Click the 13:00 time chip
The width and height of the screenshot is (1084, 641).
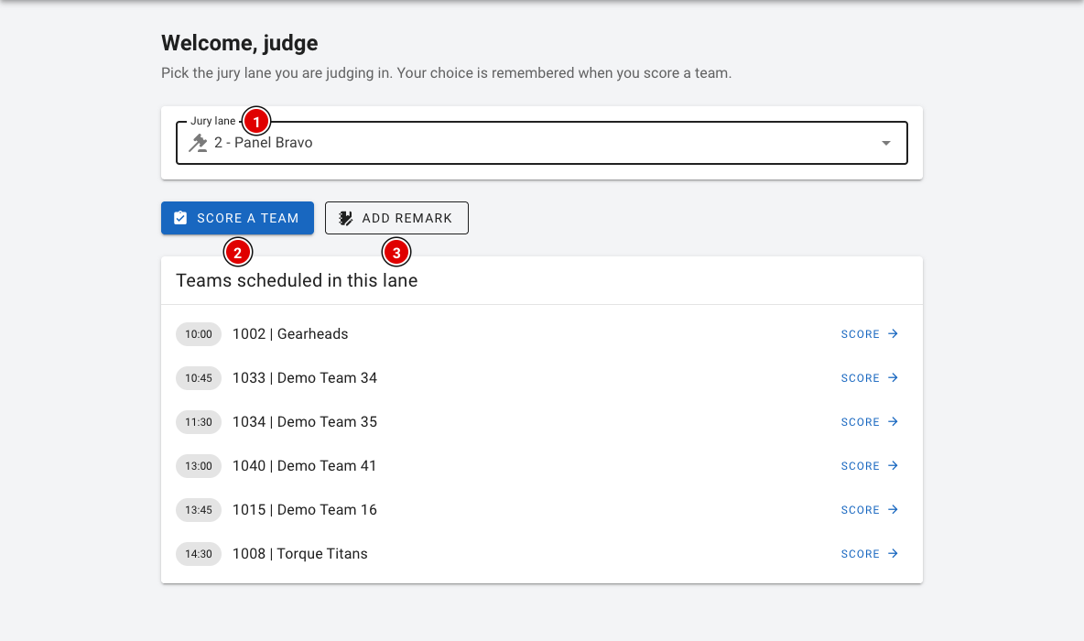(x=199, y=465)
